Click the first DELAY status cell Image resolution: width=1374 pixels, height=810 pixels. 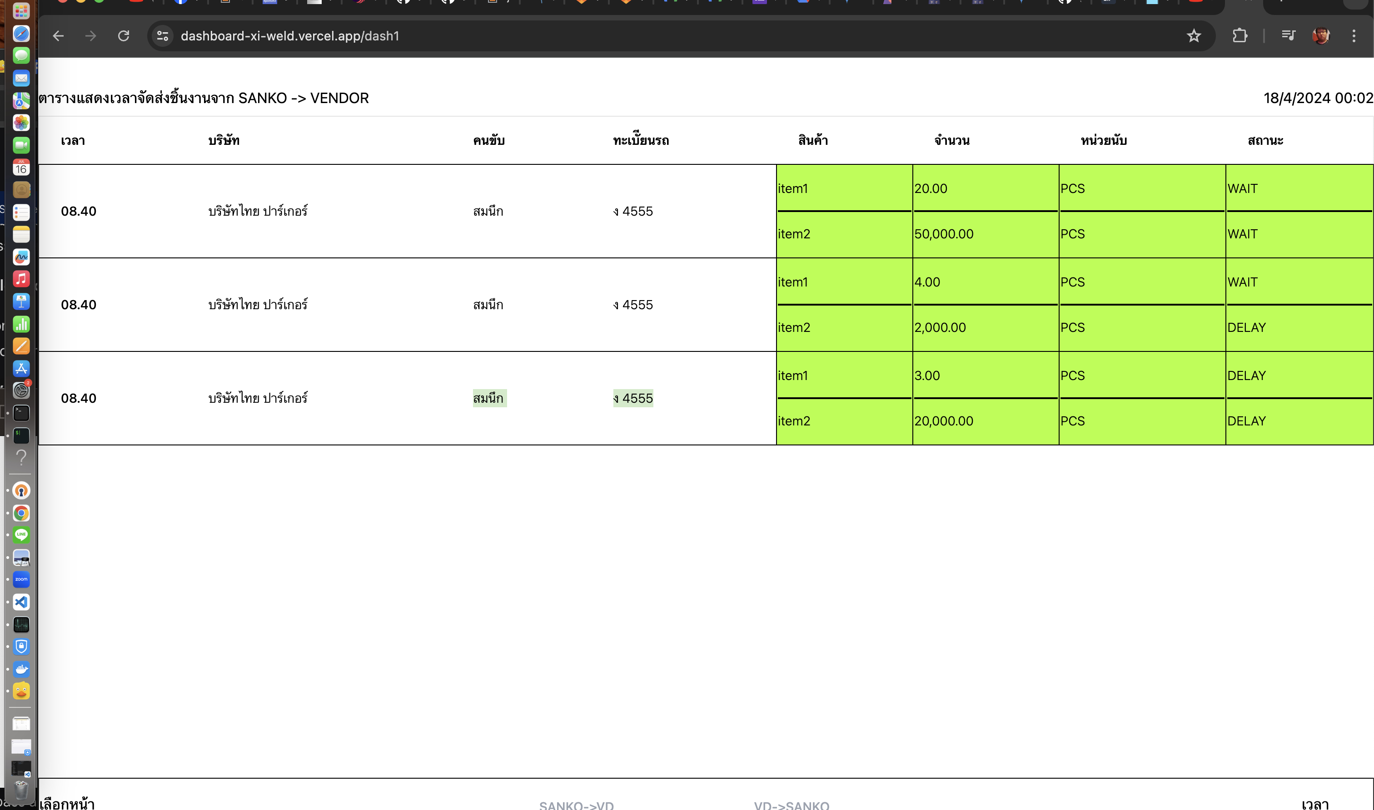1246,327
